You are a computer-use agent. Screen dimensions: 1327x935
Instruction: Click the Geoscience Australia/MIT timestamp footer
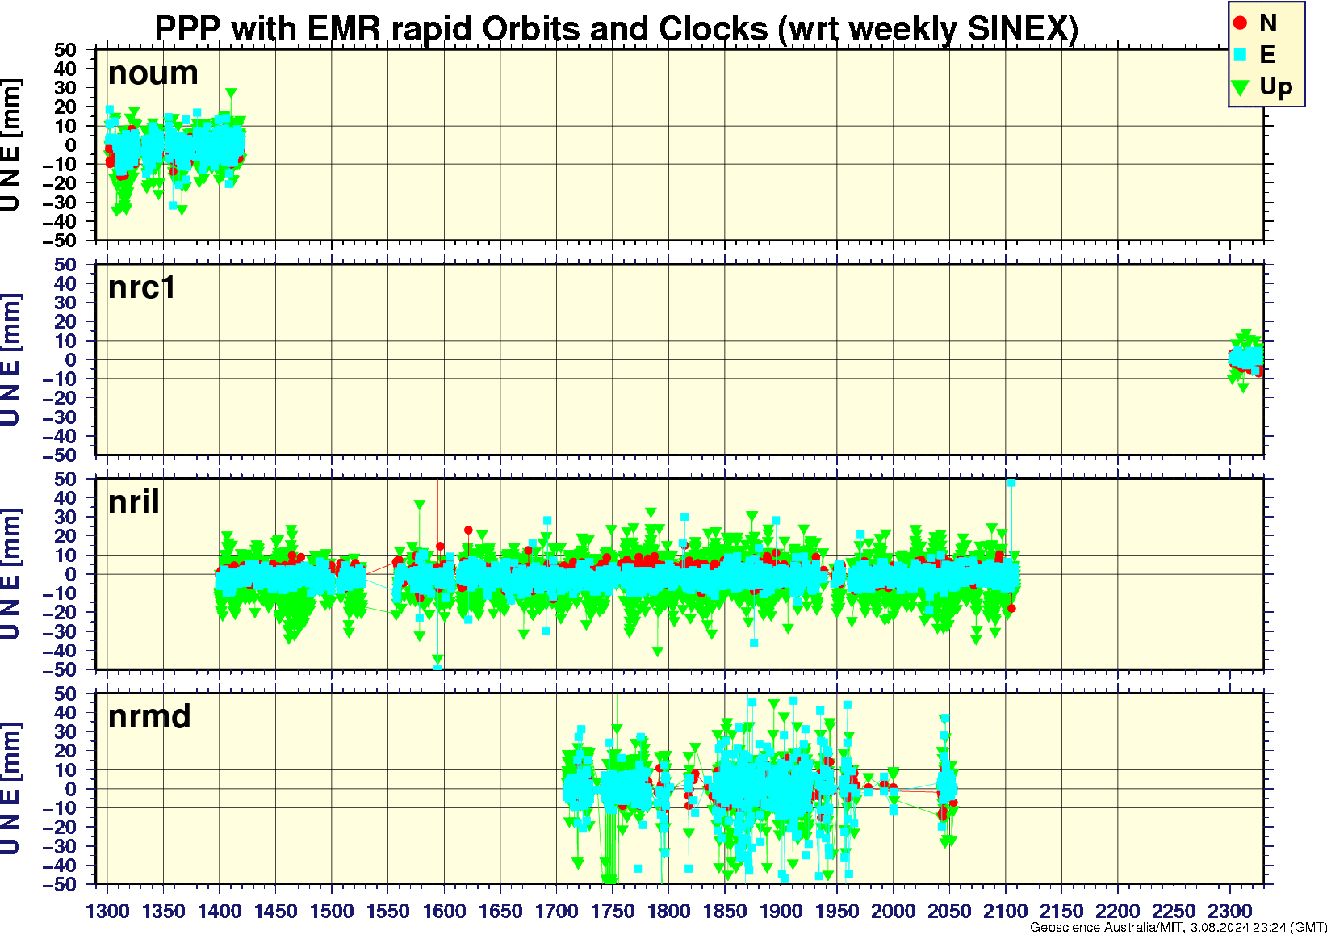coord(1178,927)
